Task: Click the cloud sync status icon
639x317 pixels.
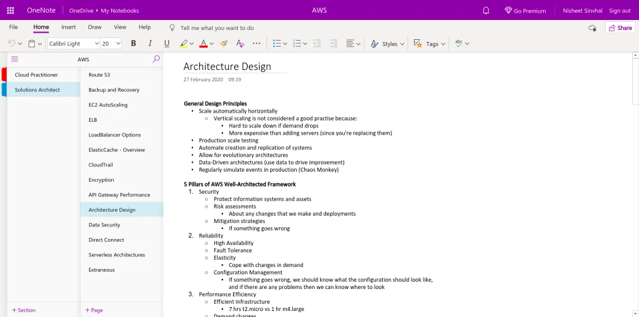Action: [x=592, y=28]
